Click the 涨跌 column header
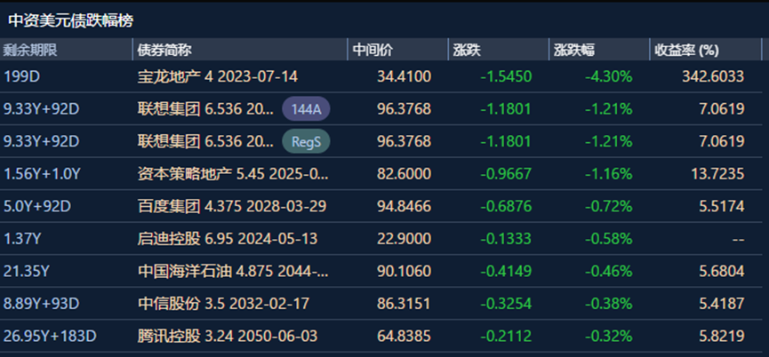This screenshot has height=357, width=769. (468, 50)
